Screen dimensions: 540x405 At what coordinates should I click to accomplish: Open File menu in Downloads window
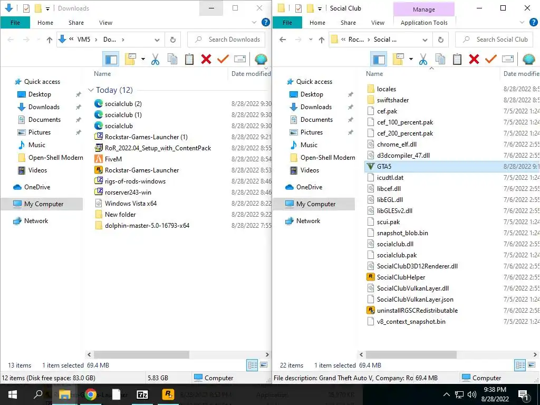(15, 23)
